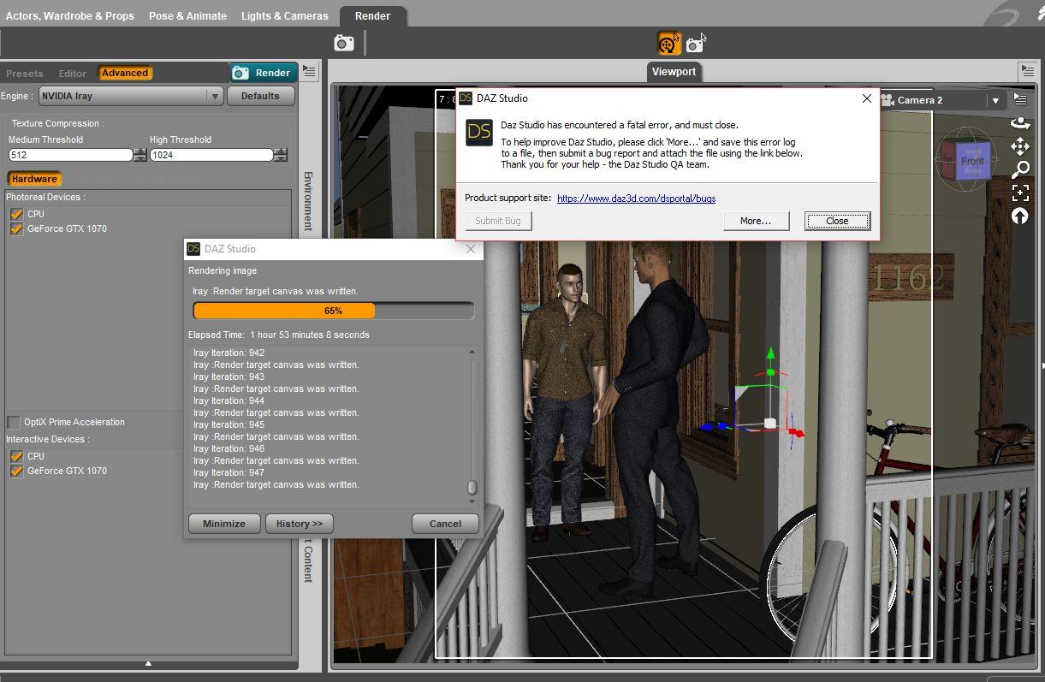Toggle the Interactive GeForce GTX 1070 checkbox
The height and width of the screenshot is (682, 1045).
(x=16, y=471)
